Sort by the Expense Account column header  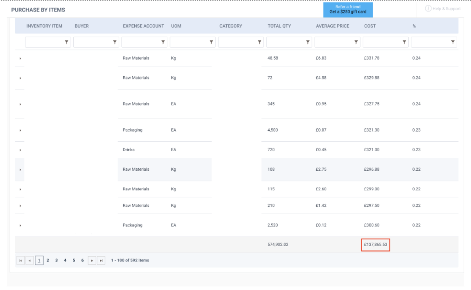(143, 26)
